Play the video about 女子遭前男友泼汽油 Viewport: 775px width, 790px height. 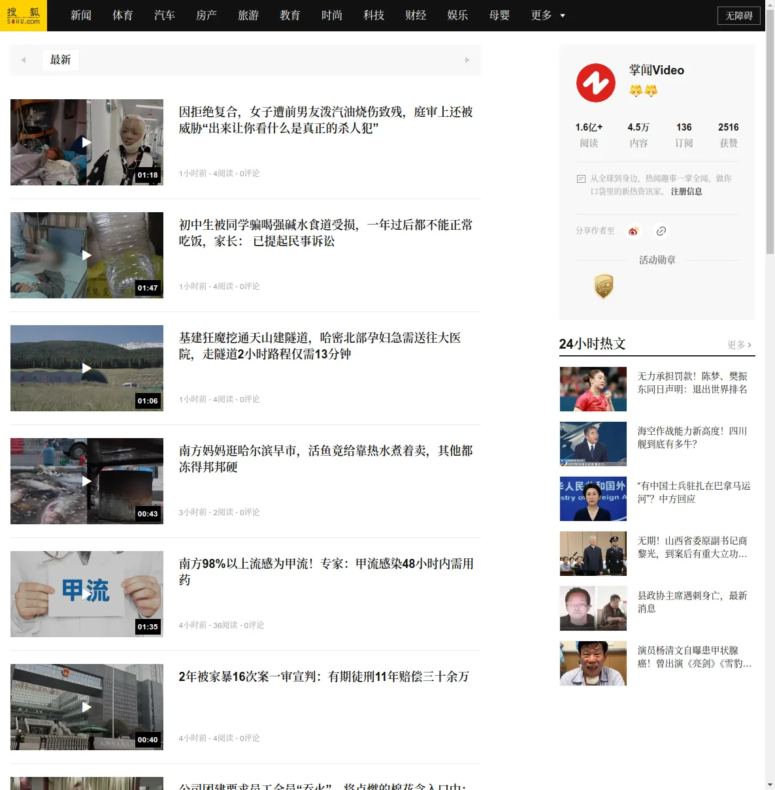(x=87, y=142)
